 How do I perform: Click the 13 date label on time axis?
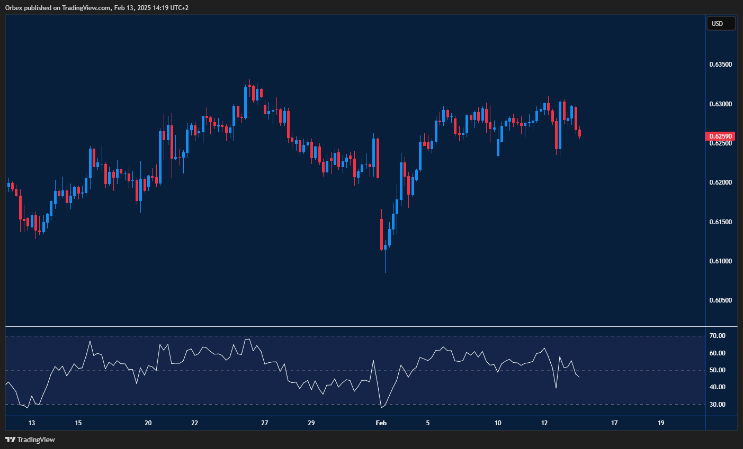[32, 423]
